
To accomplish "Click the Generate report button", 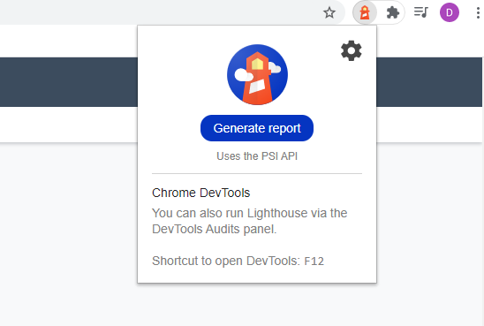I will (257, 128).
